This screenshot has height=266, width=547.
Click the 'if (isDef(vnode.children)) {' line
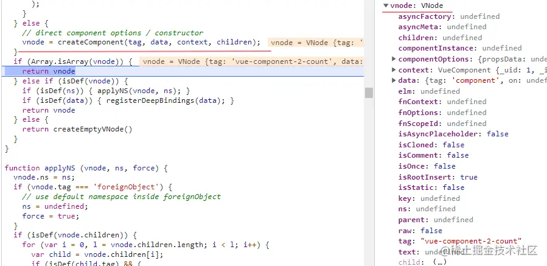75,235
